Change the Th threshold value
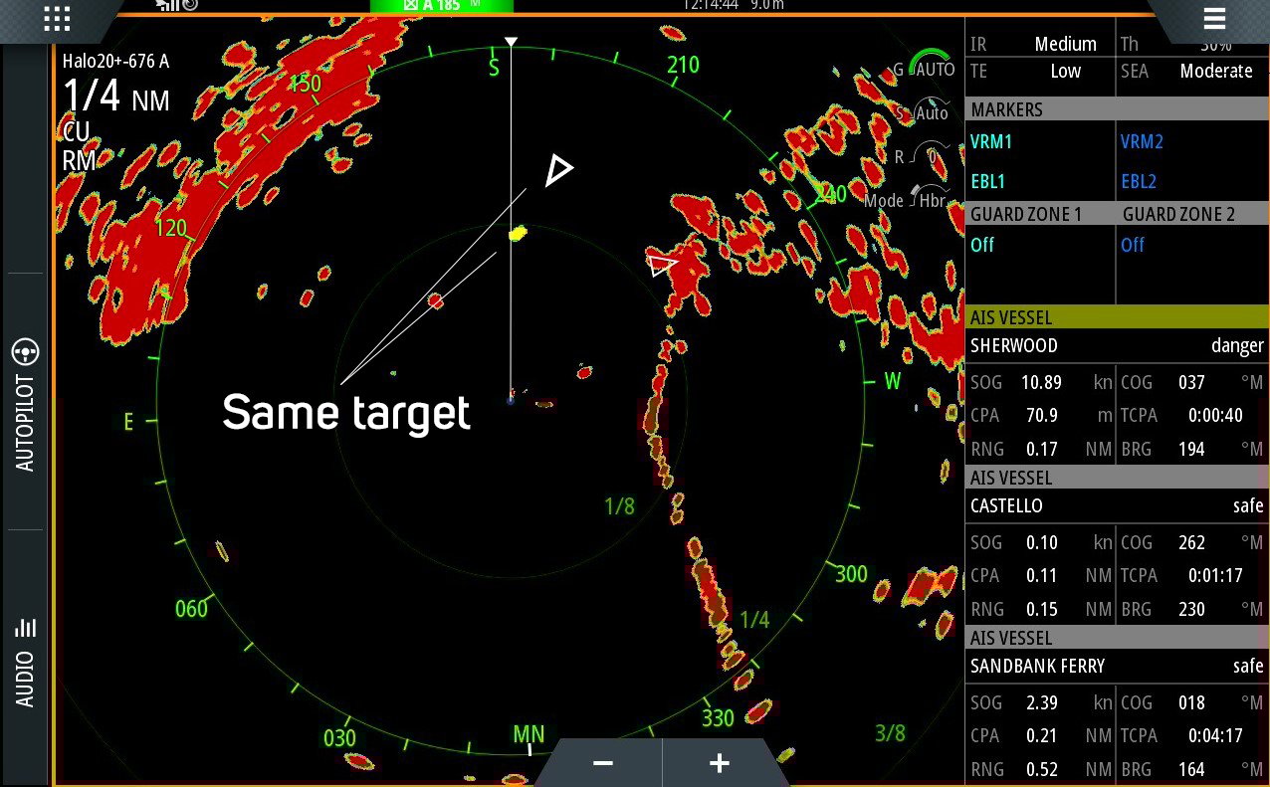The width and height of the screenshot is (1270, 787). [x=1192, y=44]
